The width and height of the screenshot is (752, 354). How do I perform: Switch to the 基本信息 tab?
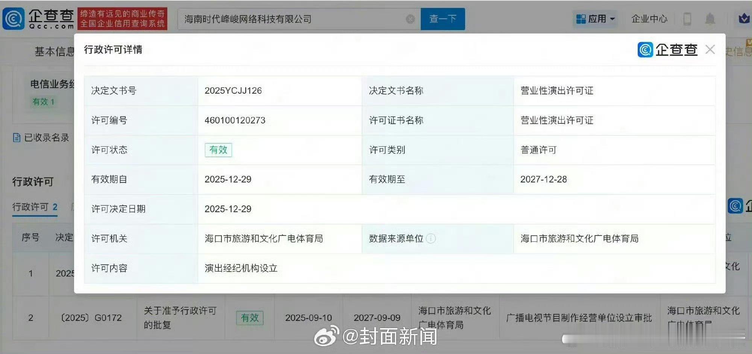55,52
